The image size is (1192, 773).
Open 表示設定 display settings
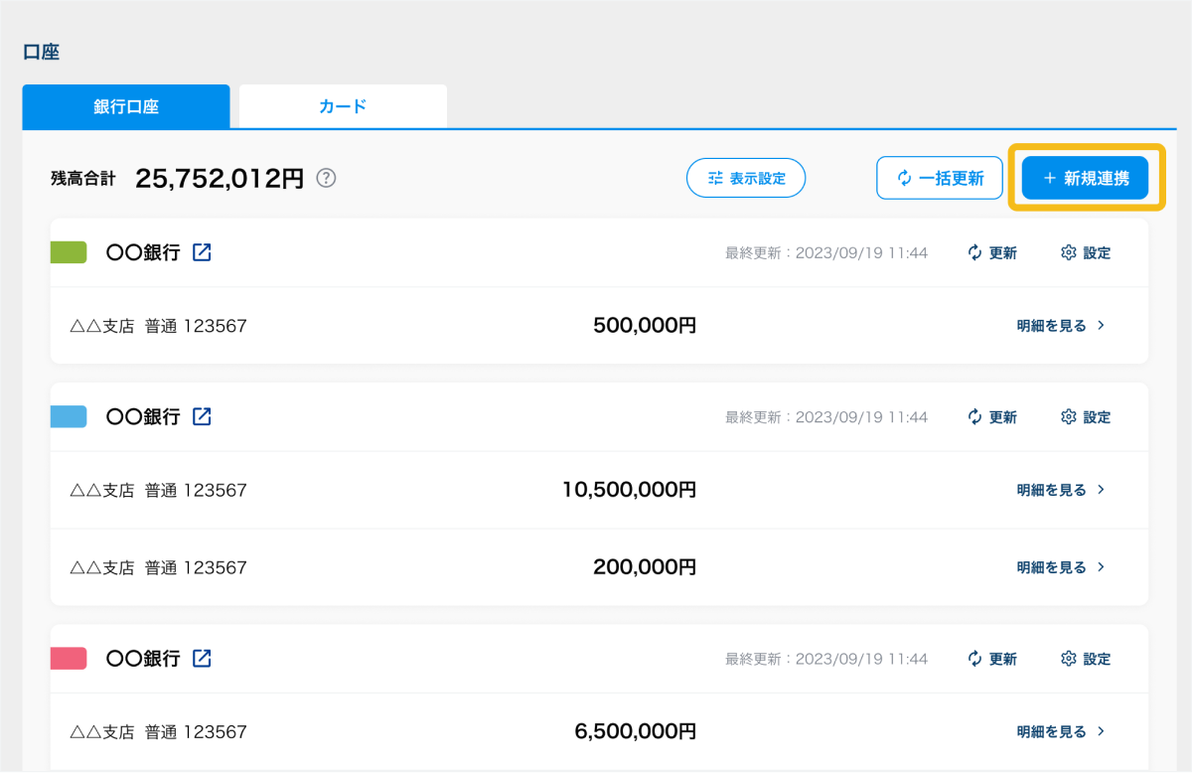(x=746, y=179)
